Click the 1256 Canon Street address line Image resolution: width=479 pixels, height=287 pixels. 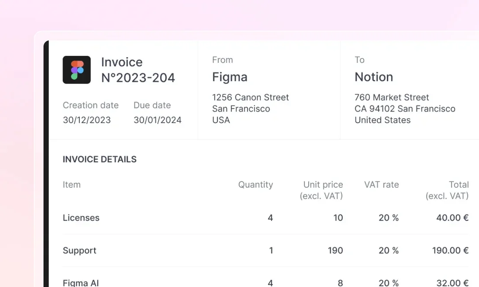(251, 97)
